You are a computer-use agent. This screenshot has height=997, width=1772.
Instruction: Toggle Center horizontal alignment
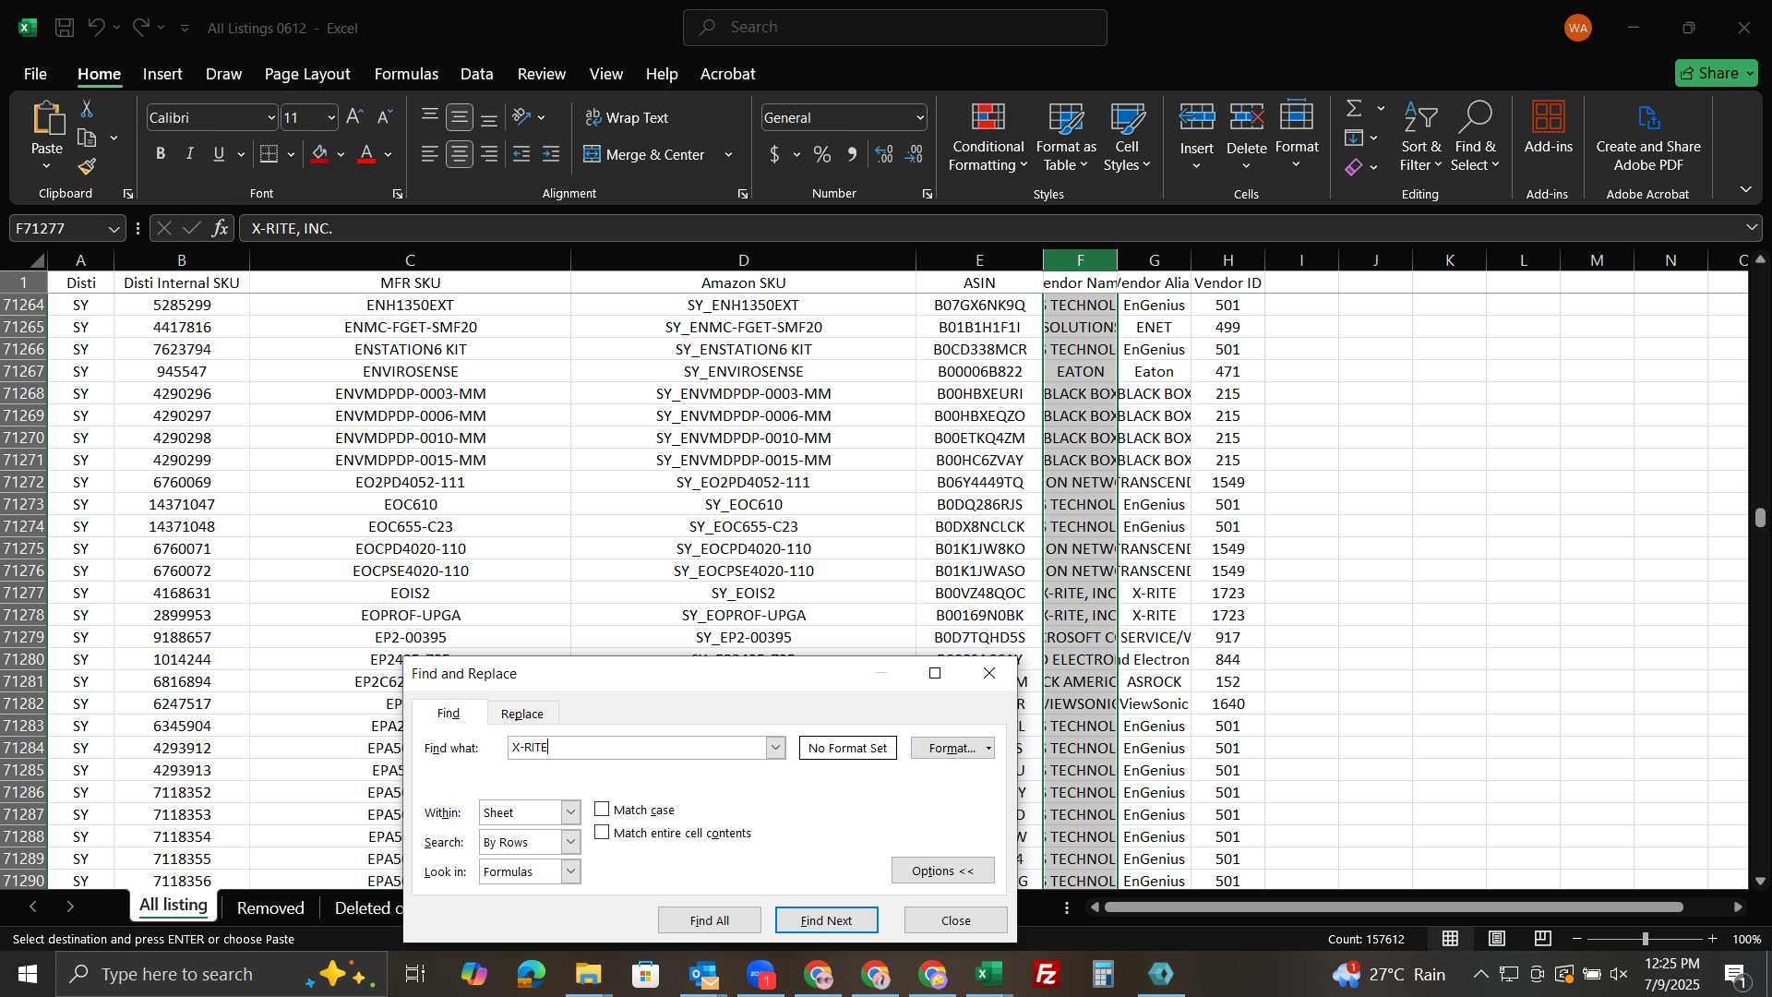(x=460, y=154)
